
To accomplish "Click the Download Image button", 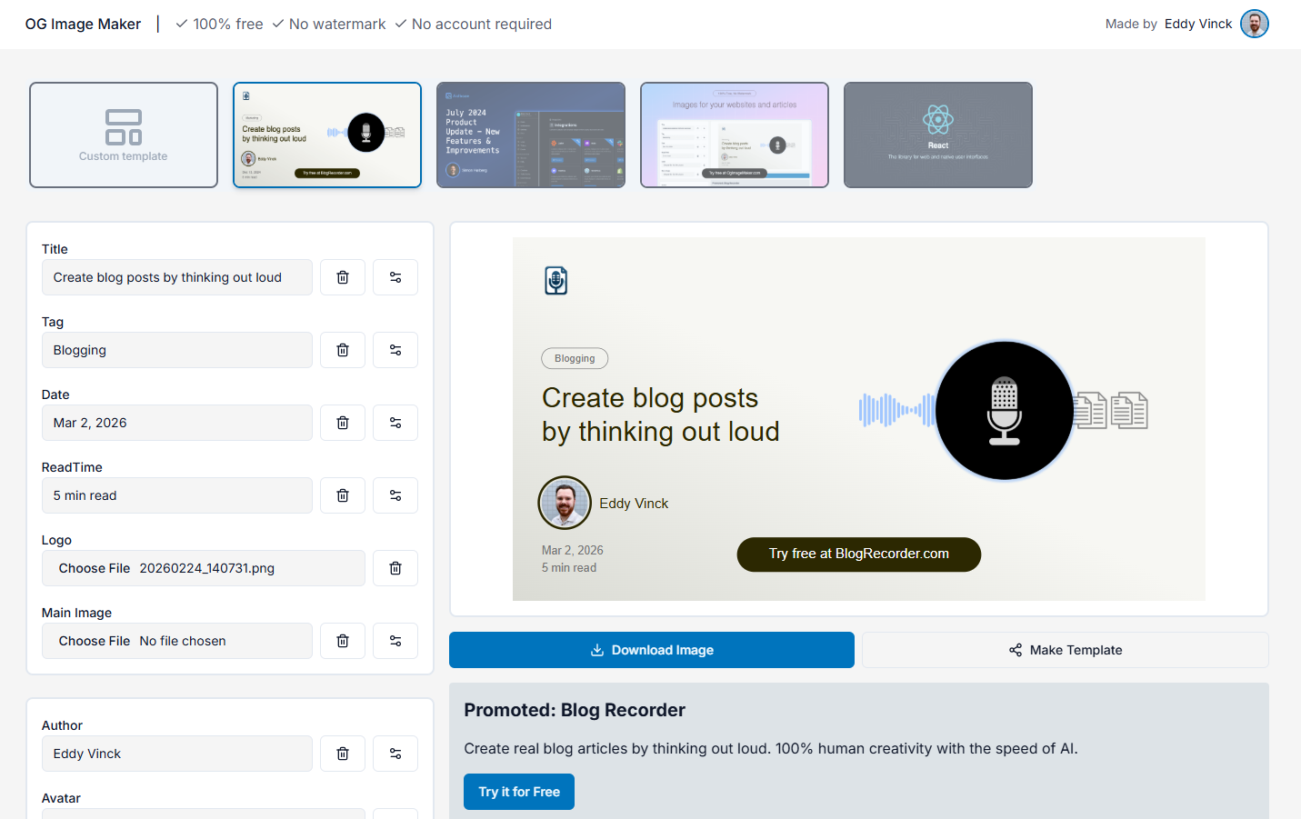I will 651,650.
